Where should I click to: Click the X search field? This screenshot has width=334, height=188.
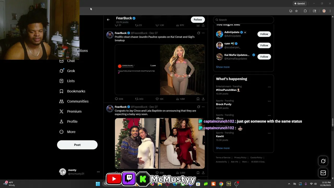pyautogui.click(x=243, y=20)
